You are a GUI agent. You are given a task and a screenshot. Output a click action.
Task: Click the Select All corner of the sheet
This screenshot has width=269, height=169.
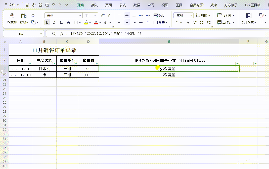coord(5,42)
